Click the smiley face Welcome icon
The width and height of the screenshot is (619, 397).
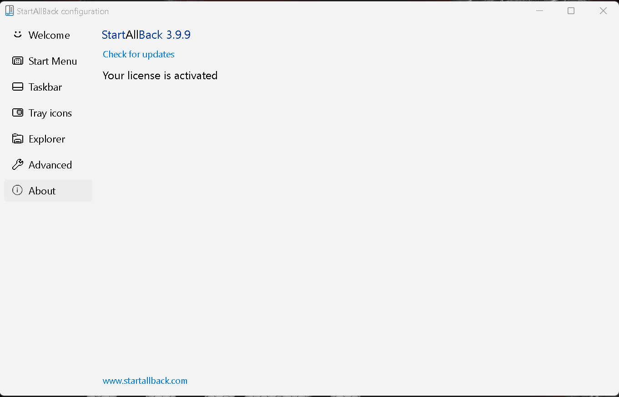click(18, 35)
